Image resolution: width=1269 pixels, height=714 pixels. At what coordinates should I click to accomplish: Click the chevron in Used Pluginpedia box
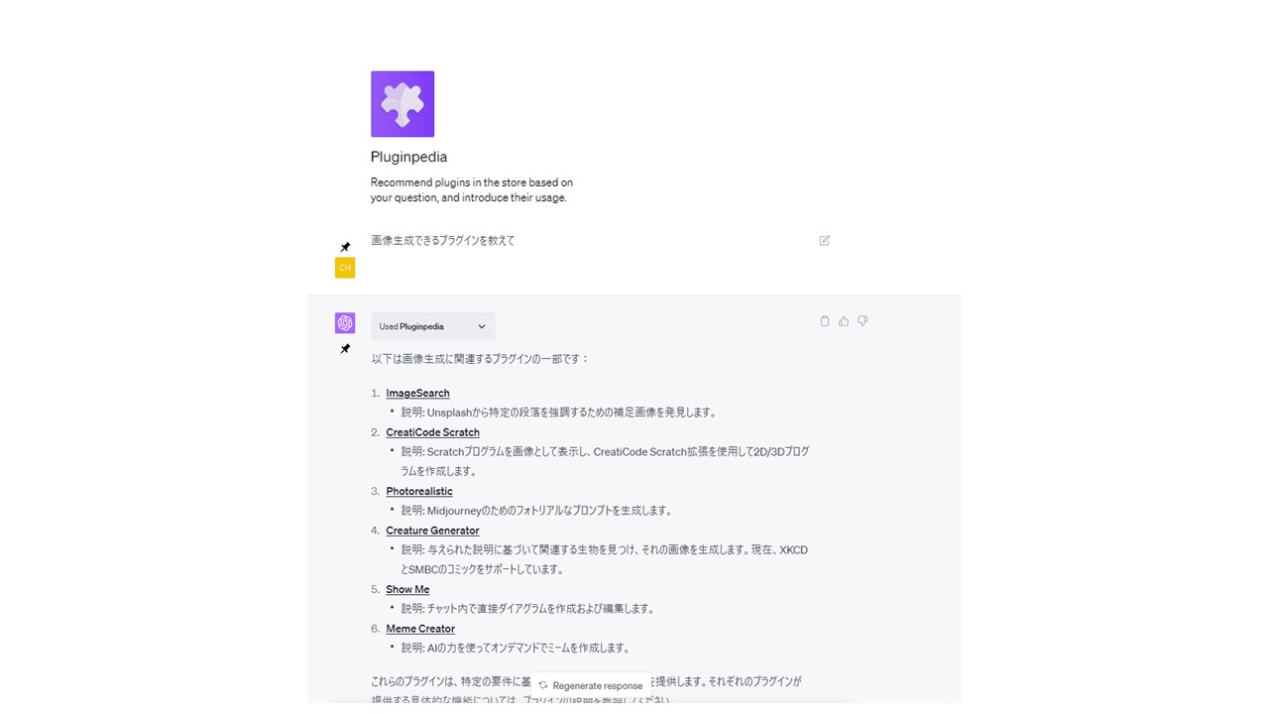482,326
